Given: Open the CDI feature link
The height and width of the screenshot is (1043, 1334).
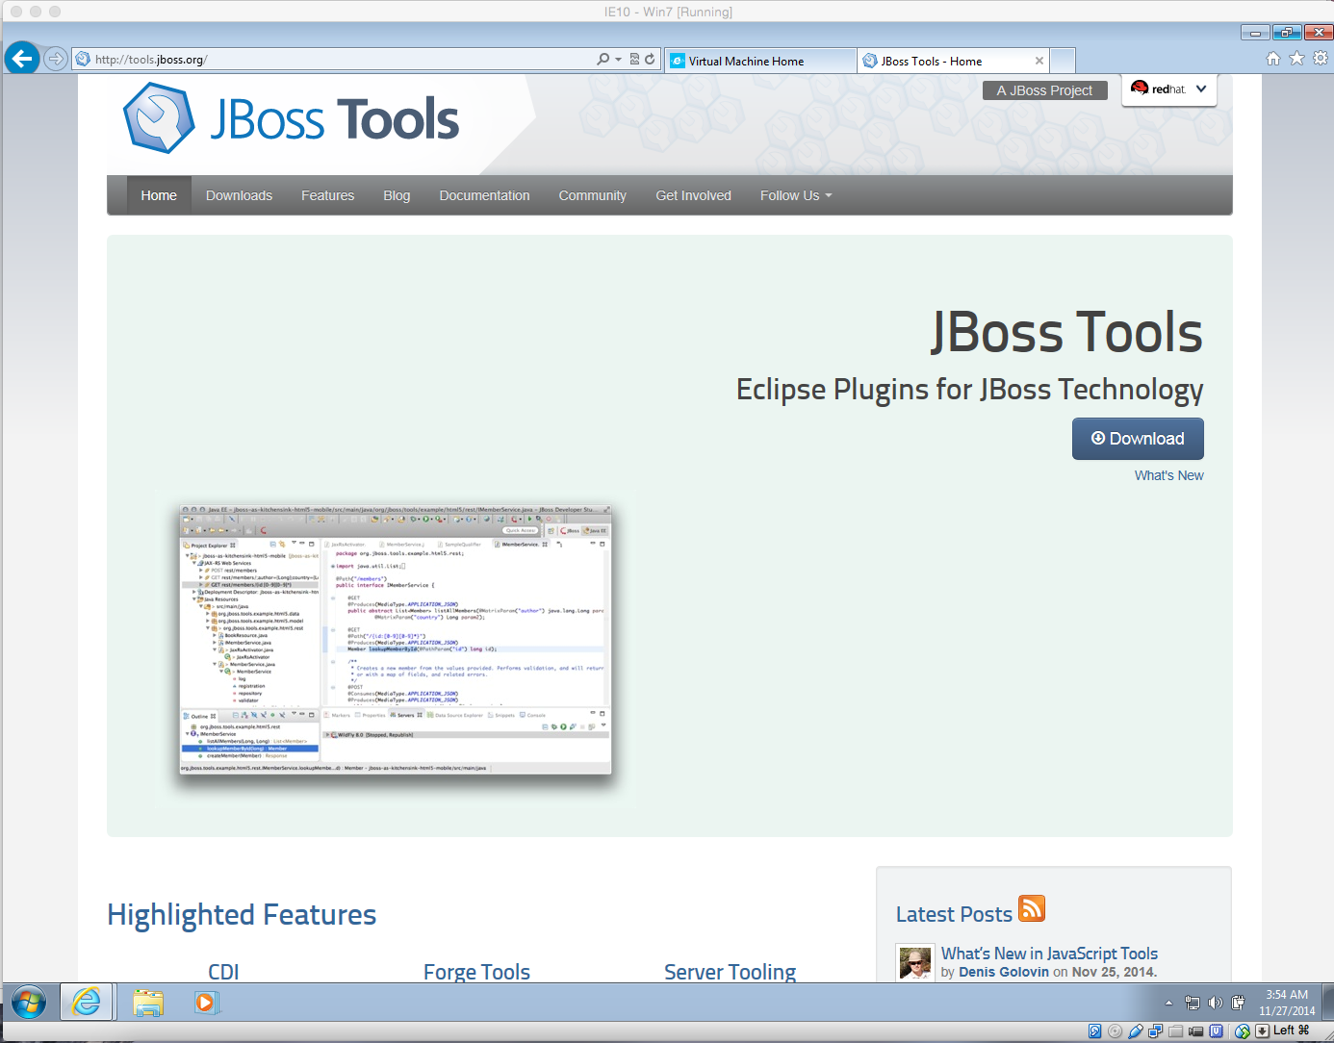Looking at the screenshot, I should pos(223,971).
